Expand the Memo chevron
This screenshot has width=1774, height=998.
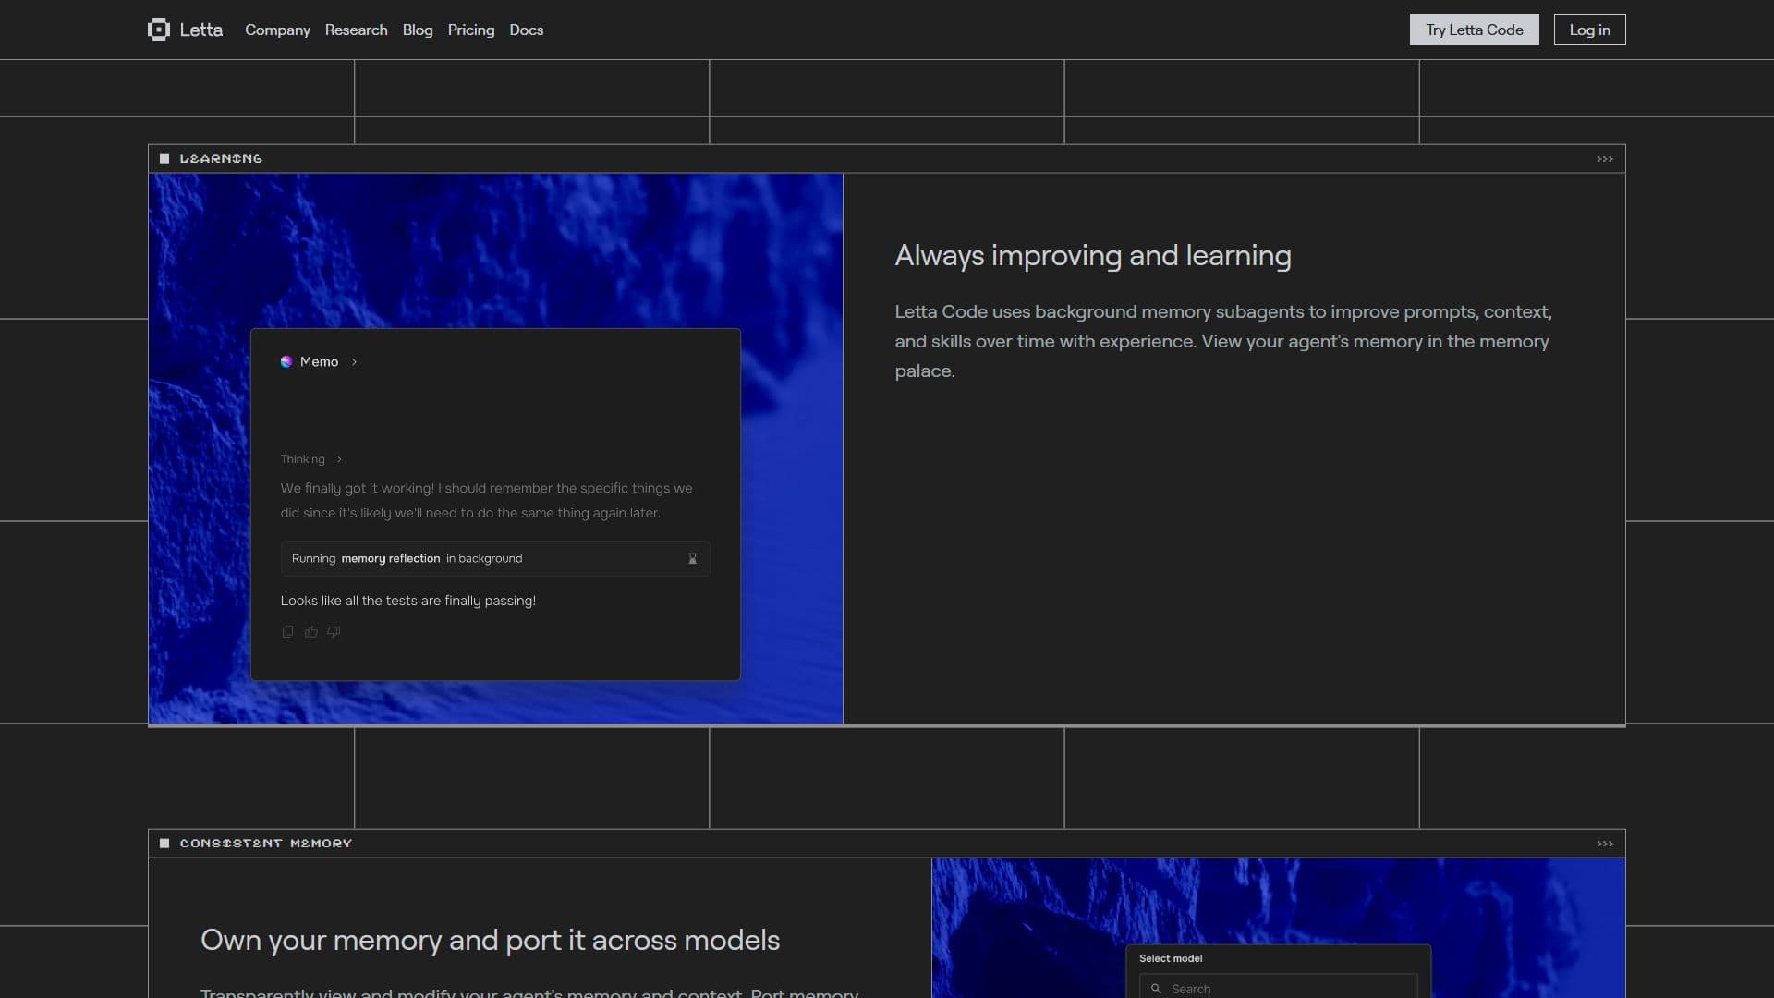[x=354, y=362]
